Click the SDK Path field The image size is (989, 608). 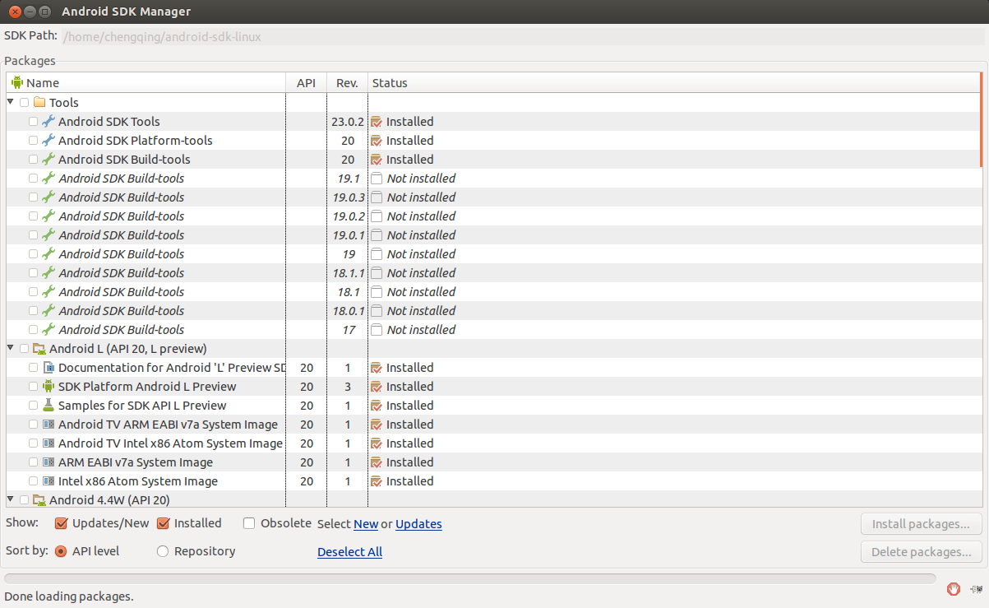(x=524, y=37)
